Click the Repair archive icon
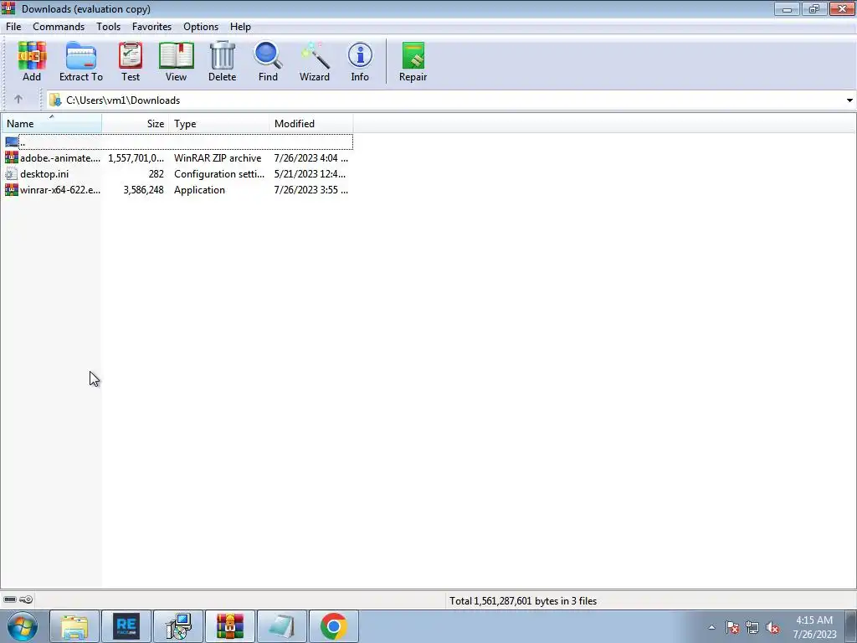 point(413,61)
